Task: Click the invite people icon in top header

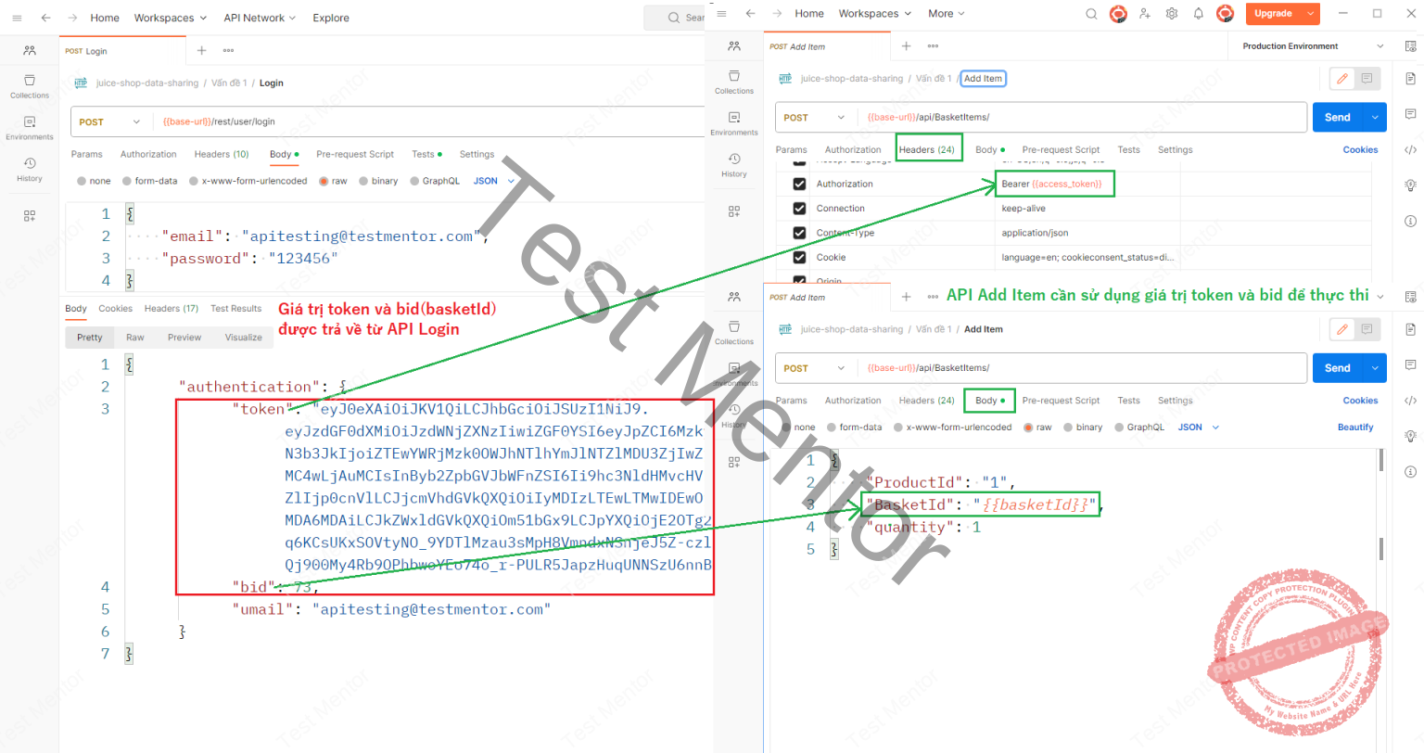Action: tap(1145, 14)
